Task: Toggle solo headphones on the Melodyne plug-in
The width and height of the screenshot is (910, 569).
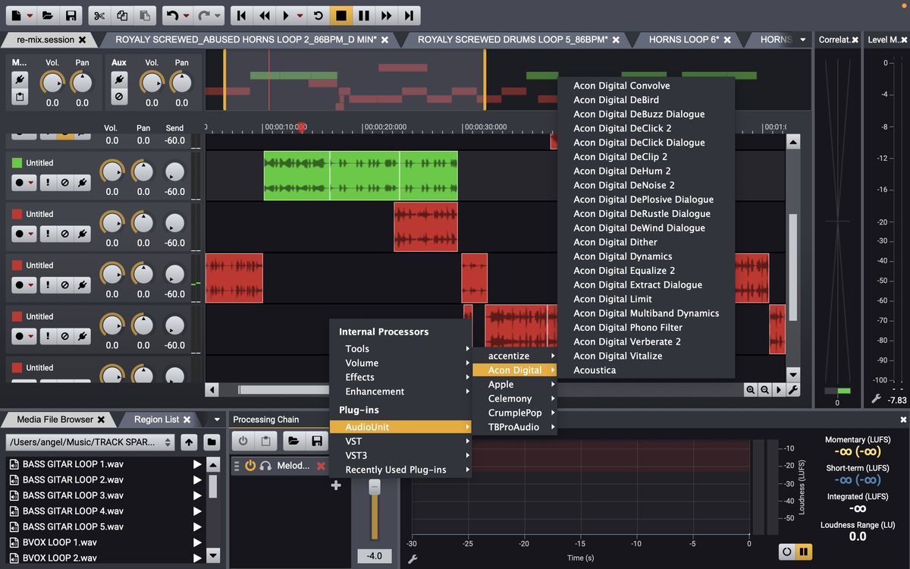Action: (265, 466)
